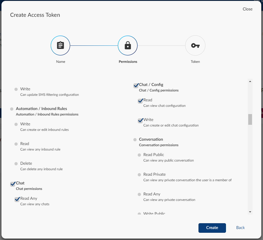The width and height of the screenshot is (263, 240).
Task: Click the Token step key icon
Action: pyautogui.click(x=195, y=45)
